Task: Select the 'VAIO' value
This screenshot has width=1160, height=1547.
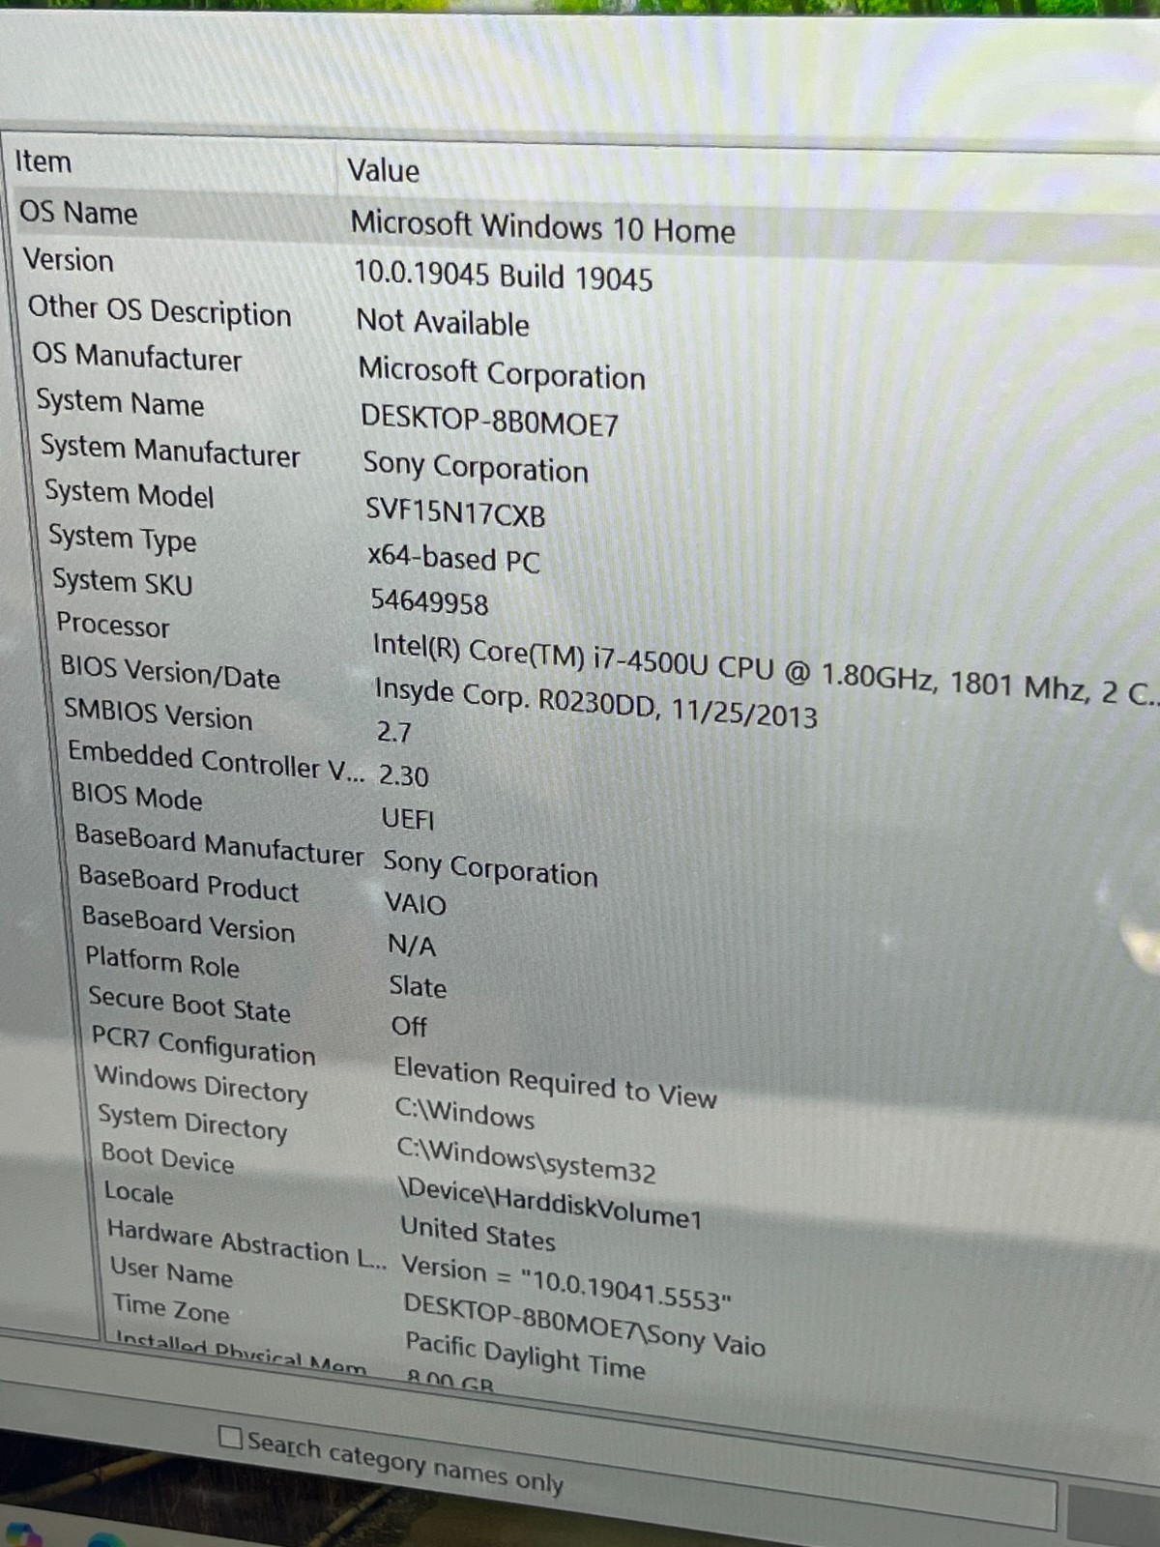Action: click(416, 904)
